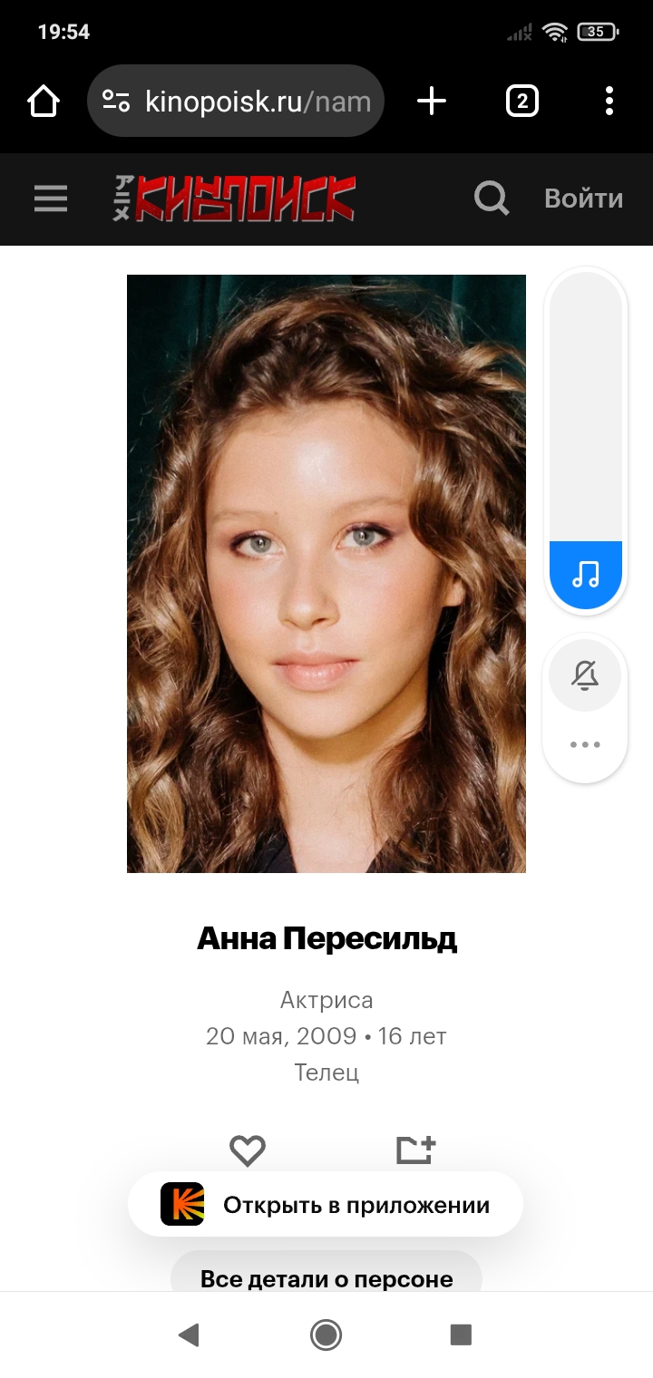Show the open tabs switcher
653x1378 pixels.
tap(521, 102)
